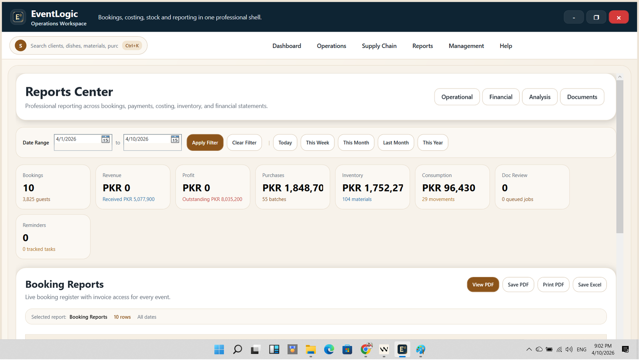Open the start date calendar picker
Viewport: 639px width, 360px height.
point(105,139)
